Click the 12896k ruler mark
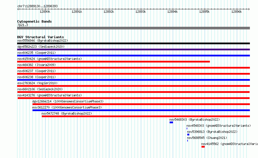 (x=237, y=12)
